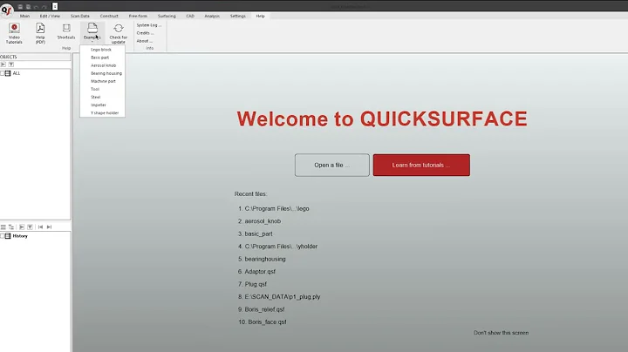Screen dimensions: 628x352
Task: Open recent file Boris_relief.qsf
Action: tap(264, 309)
